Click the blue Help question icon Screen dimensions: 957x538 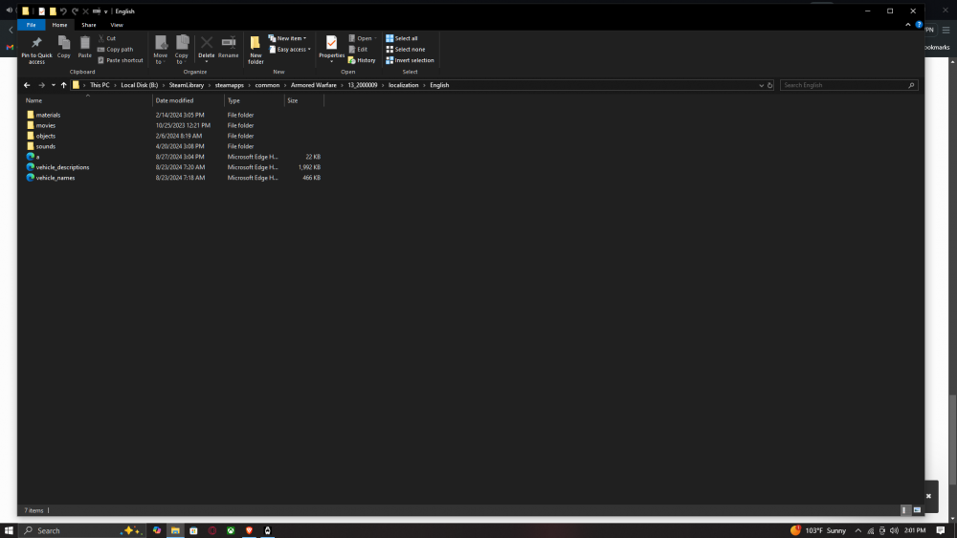(x=919, y=25)
